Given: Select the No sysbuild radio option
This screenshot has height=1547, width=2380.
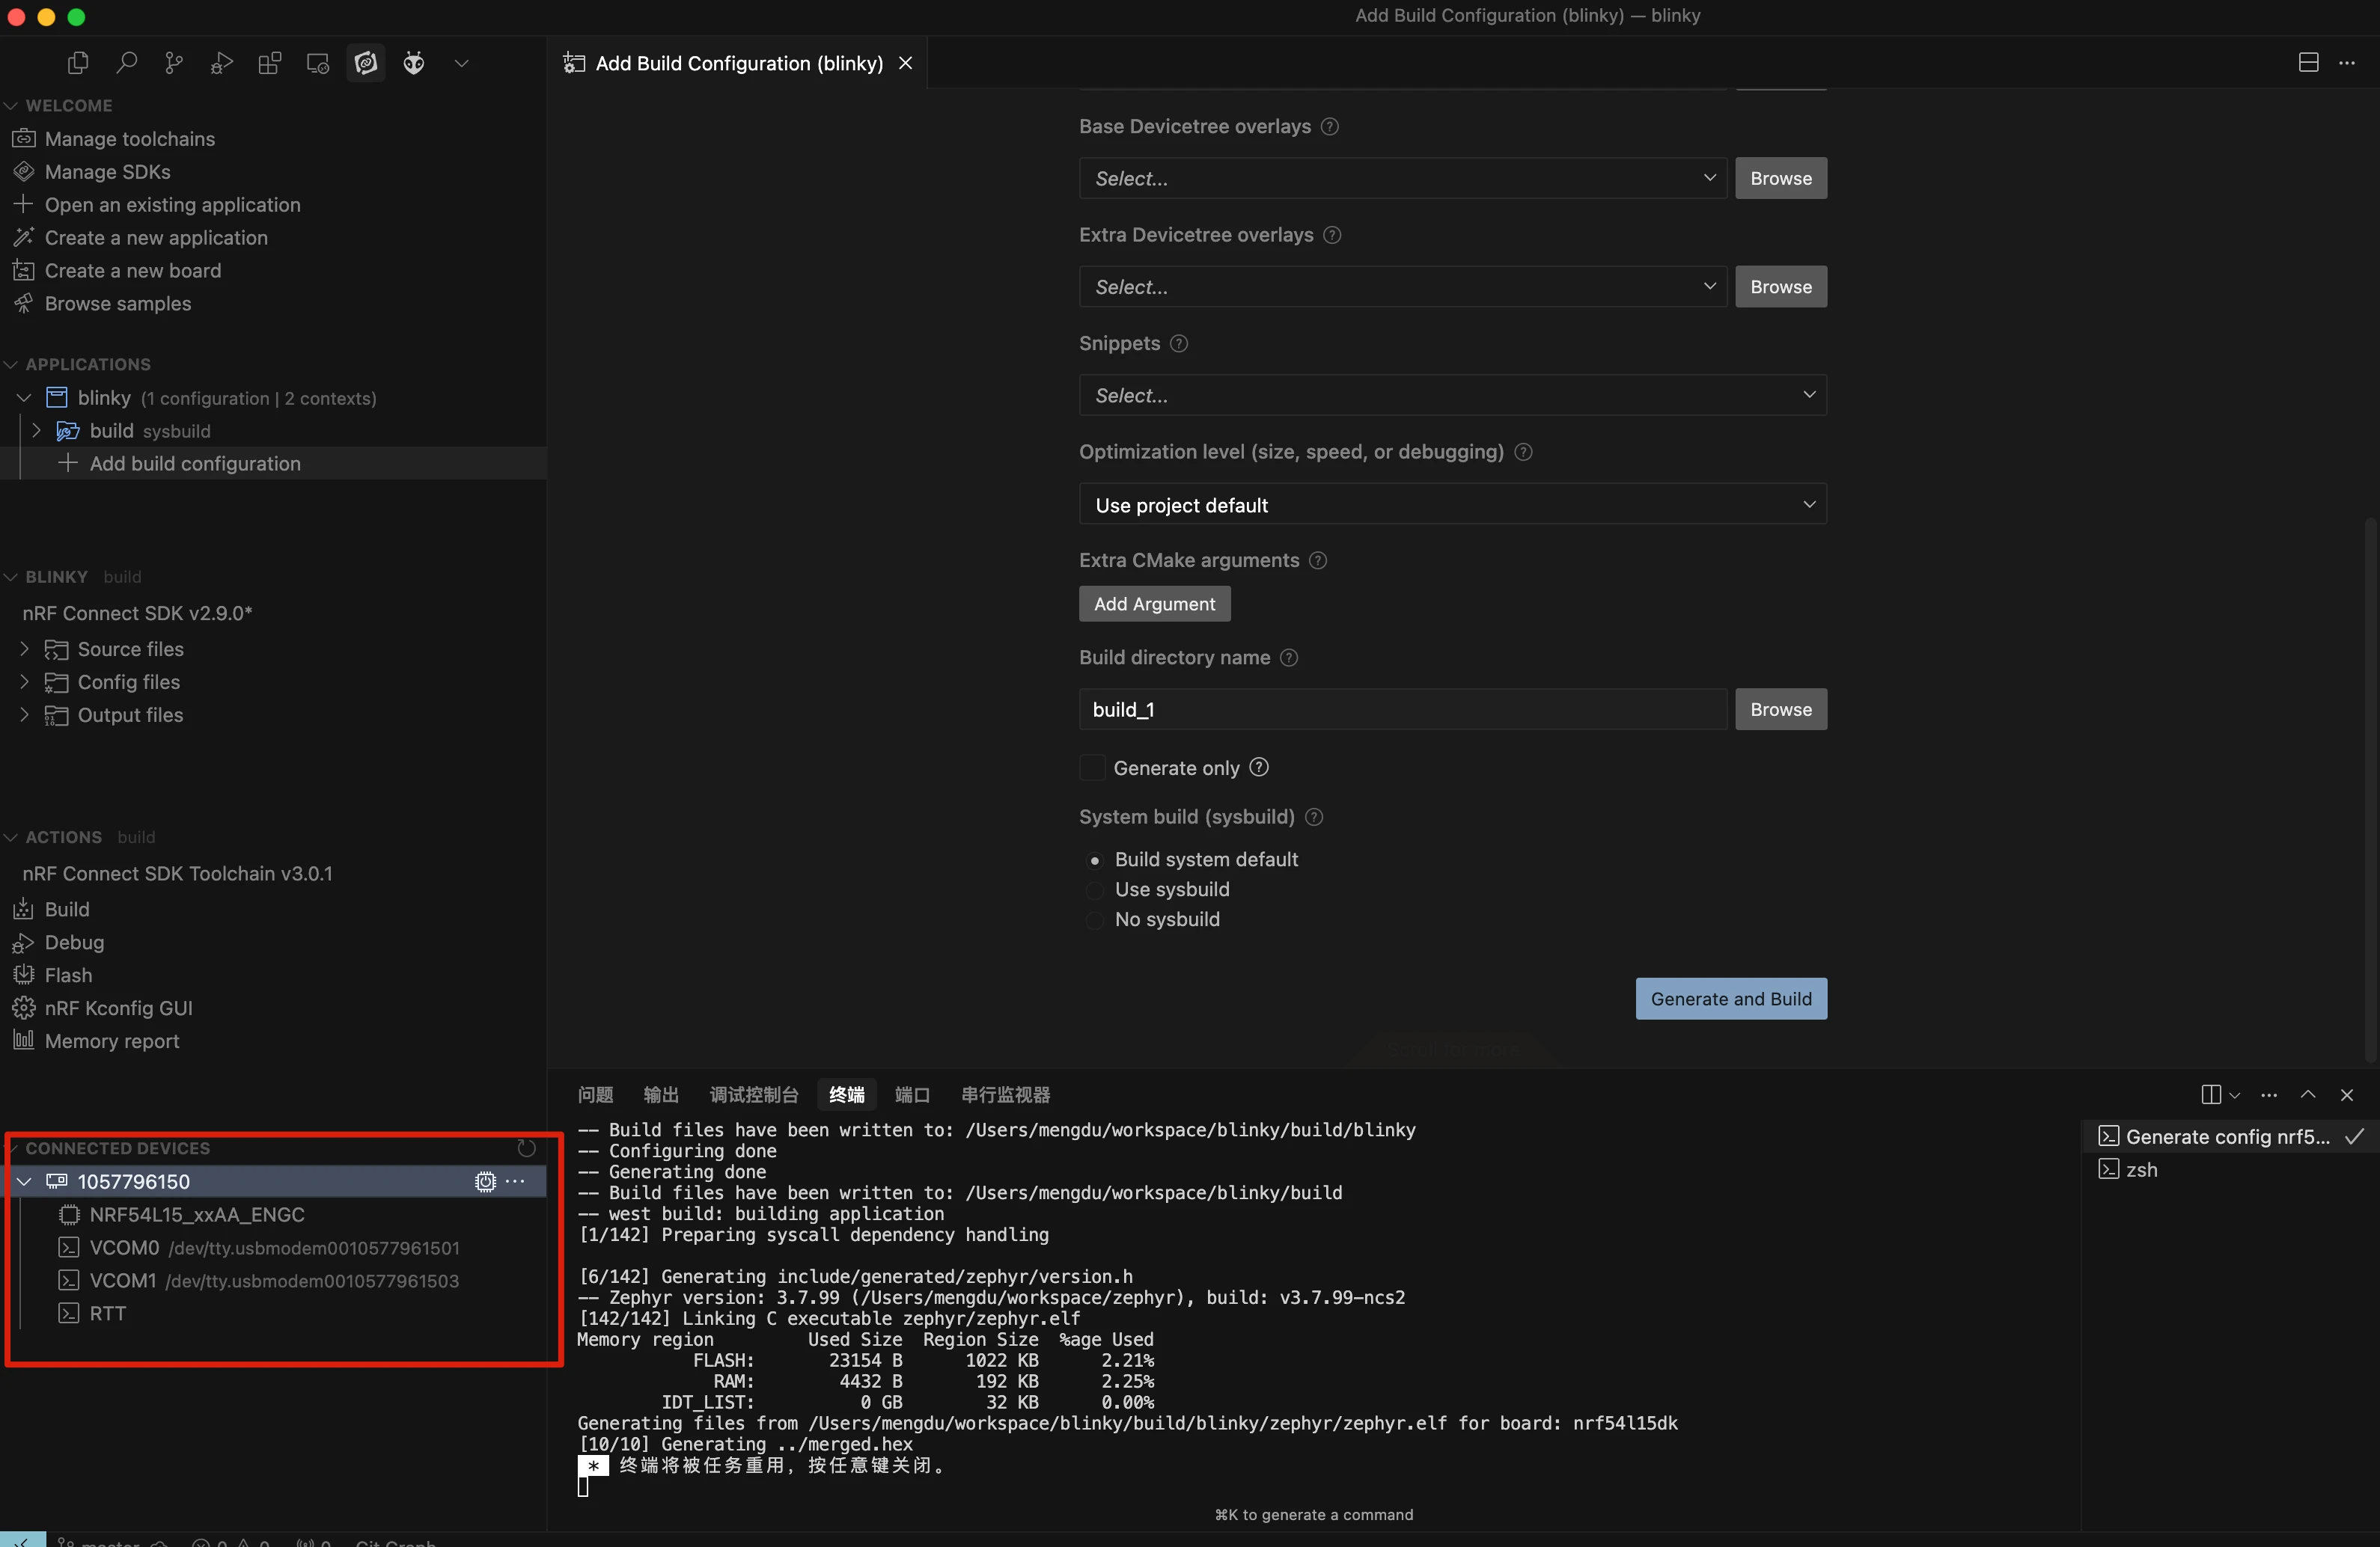Looking at the screenshot, I should (x=1095, y=919).
